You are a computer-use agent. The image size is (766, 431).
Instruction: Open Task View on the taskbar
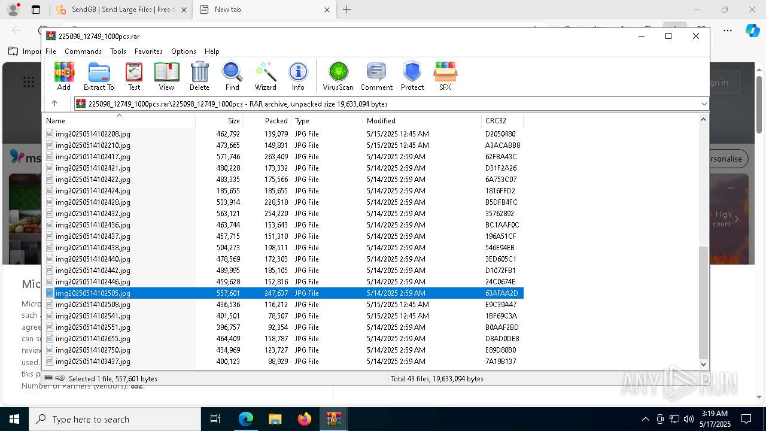tap(215, 419)
